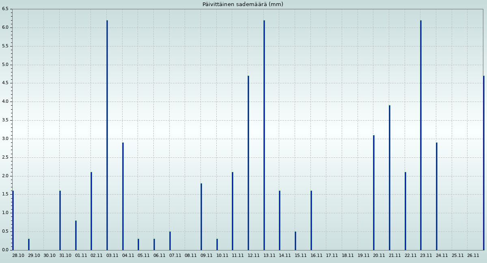Click the 4.7 mm bar before 12.11
The image size is (487, 263).
(x=248, y=163)
